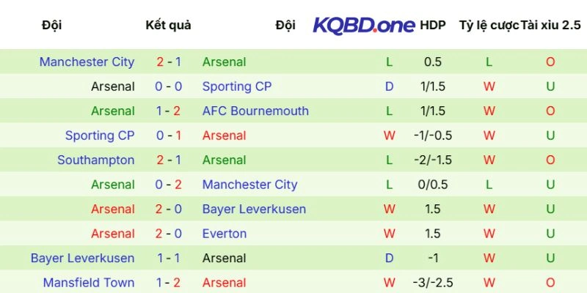Click the -2/-1.5 handicap value

[x=433, y=160]
